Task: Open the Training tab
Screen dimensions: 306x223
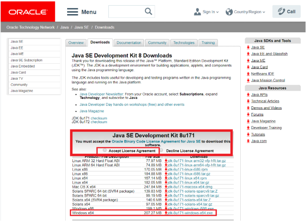Action: pos(208,43)
